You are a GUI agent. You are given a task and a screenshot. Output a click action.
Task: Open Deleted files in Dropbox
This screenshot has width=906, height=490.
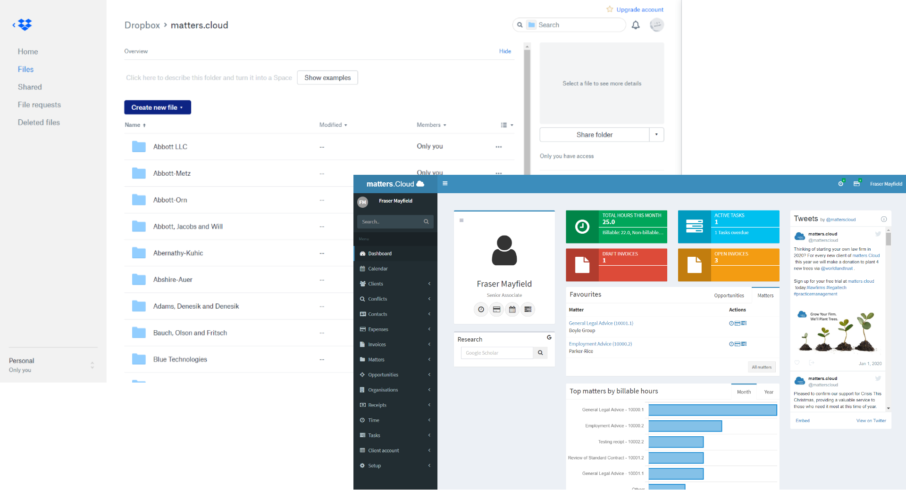pos(39,122)
